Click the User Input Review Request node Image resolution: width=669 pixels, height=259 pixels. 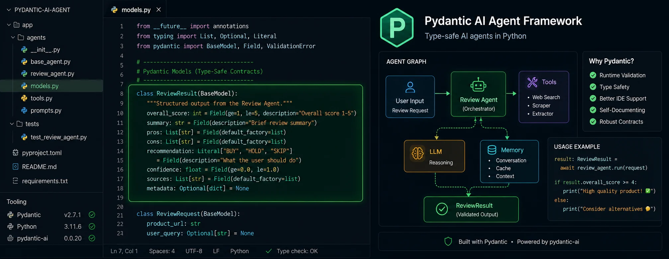pos(410,97)
